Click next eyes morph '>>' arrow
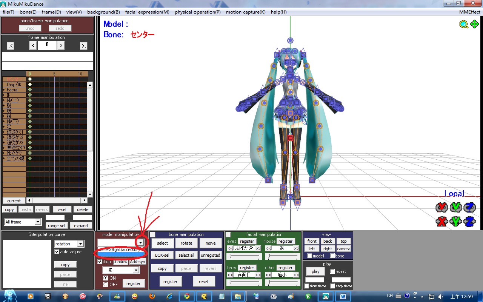Image resolution: width=483 pixels, height=302 pixels. (x=258, y=248)
